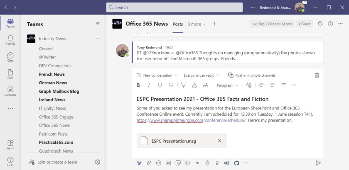Go back with the navigation arrow
The image size is (349, 170).
click(6, 7)
